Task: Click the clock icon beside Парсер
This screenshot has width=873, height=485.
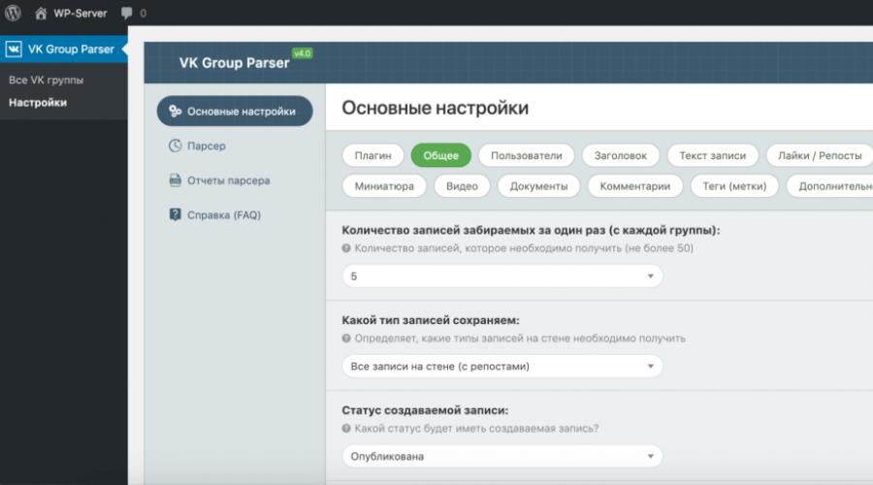Action: pos(175,145)
